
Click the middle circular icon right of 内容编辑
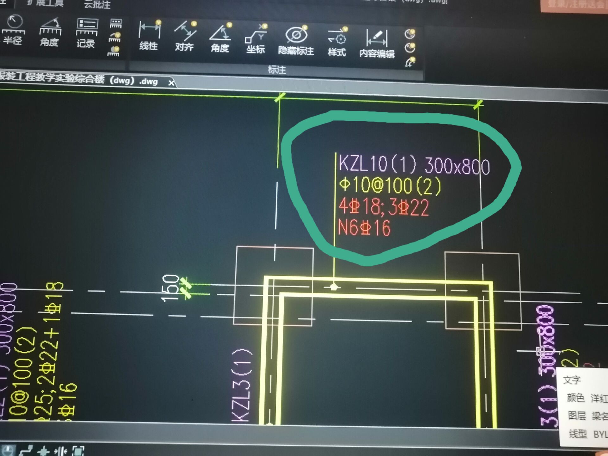pos(410,47)
